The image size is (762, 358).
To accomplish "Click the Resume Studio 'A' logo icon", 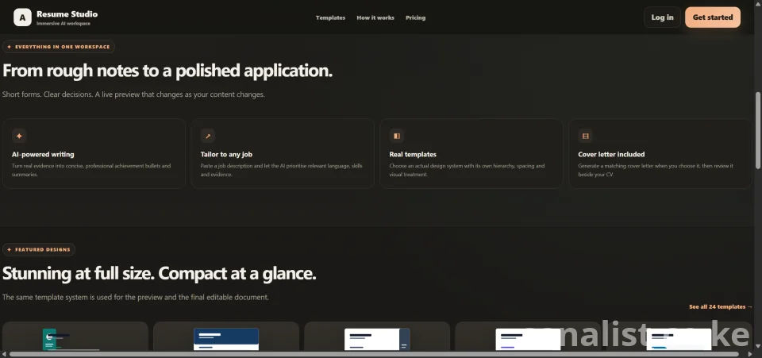I will click(22, 17).
